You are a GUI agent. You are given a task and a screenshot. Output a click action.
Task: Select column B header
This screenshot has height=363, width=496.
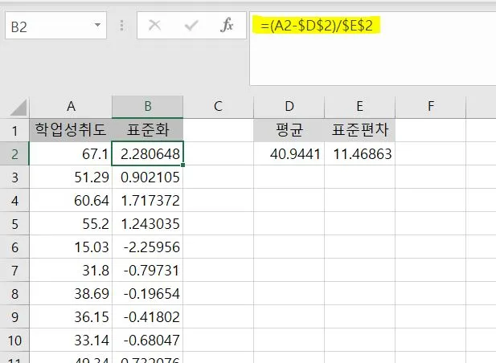[148, 107]
